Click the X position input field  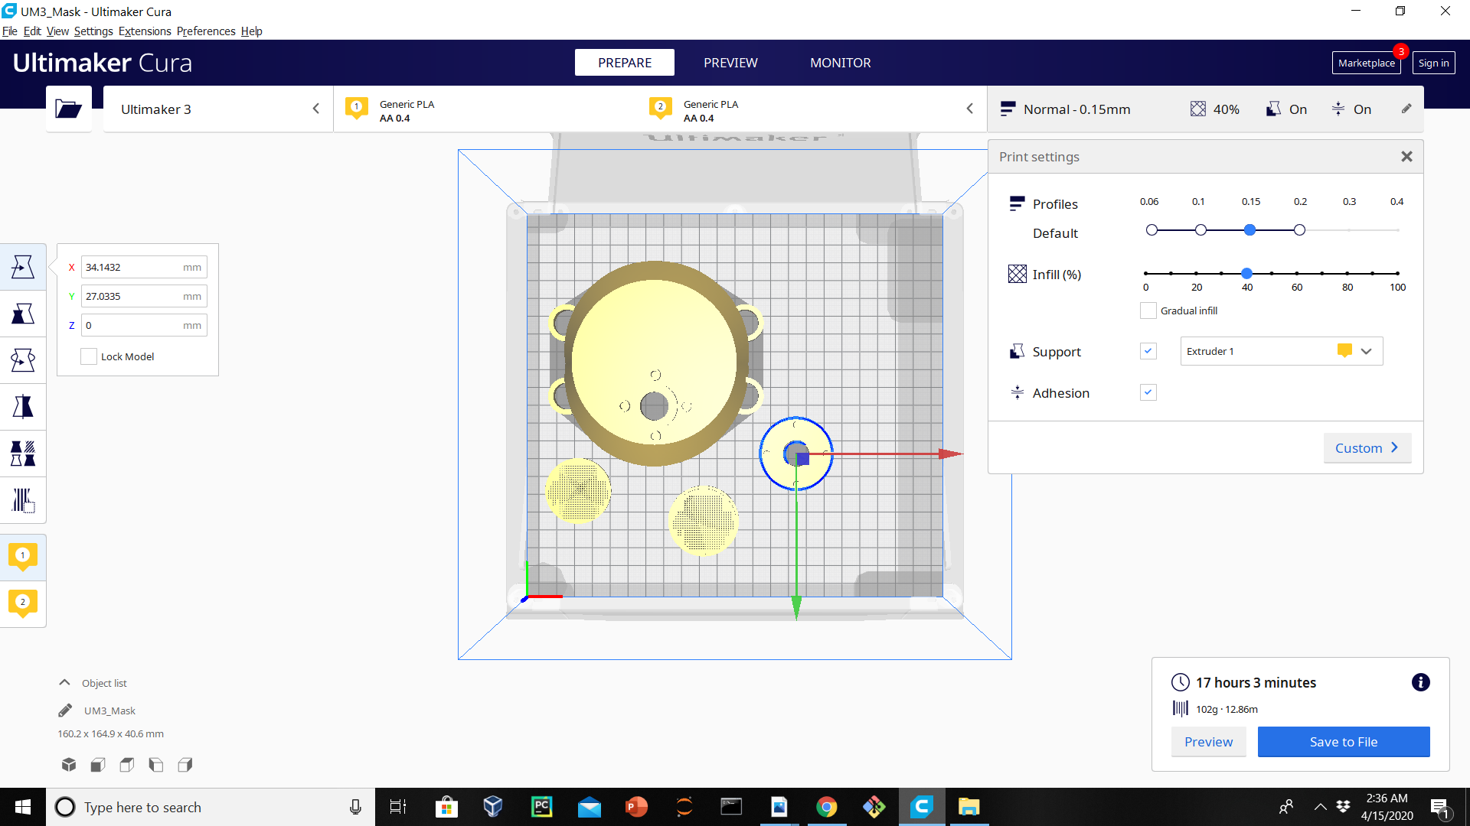pyautogui.click(x=144, y=267)
